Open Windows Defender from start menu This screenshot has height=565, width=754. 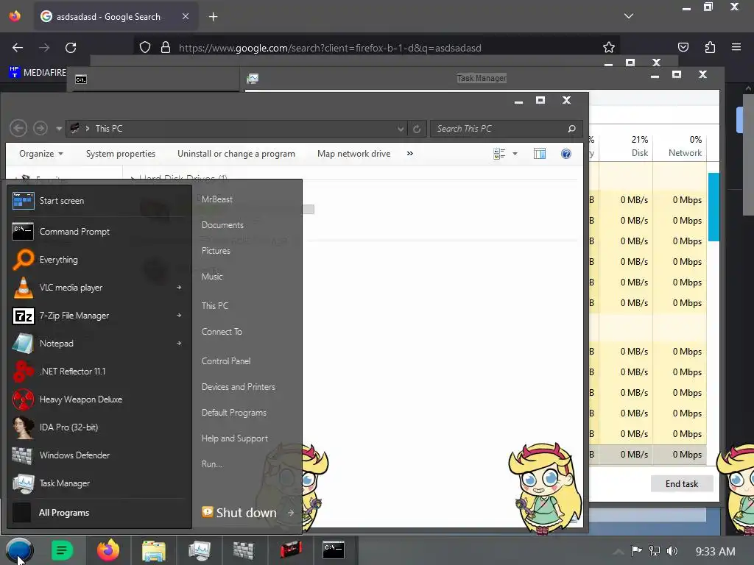99,455
